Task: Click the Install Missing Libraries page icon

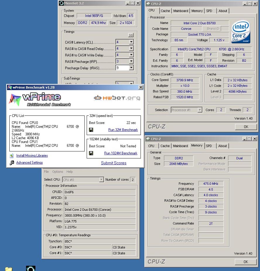Action: [x=12, y=156]
